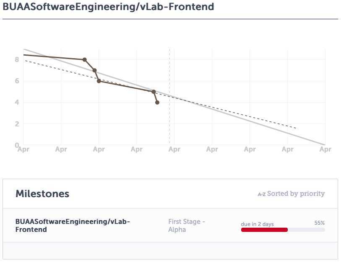This screenshot has height=262, width=341.
Task: Click the y-axis label 2
Action: coord(17,124)
